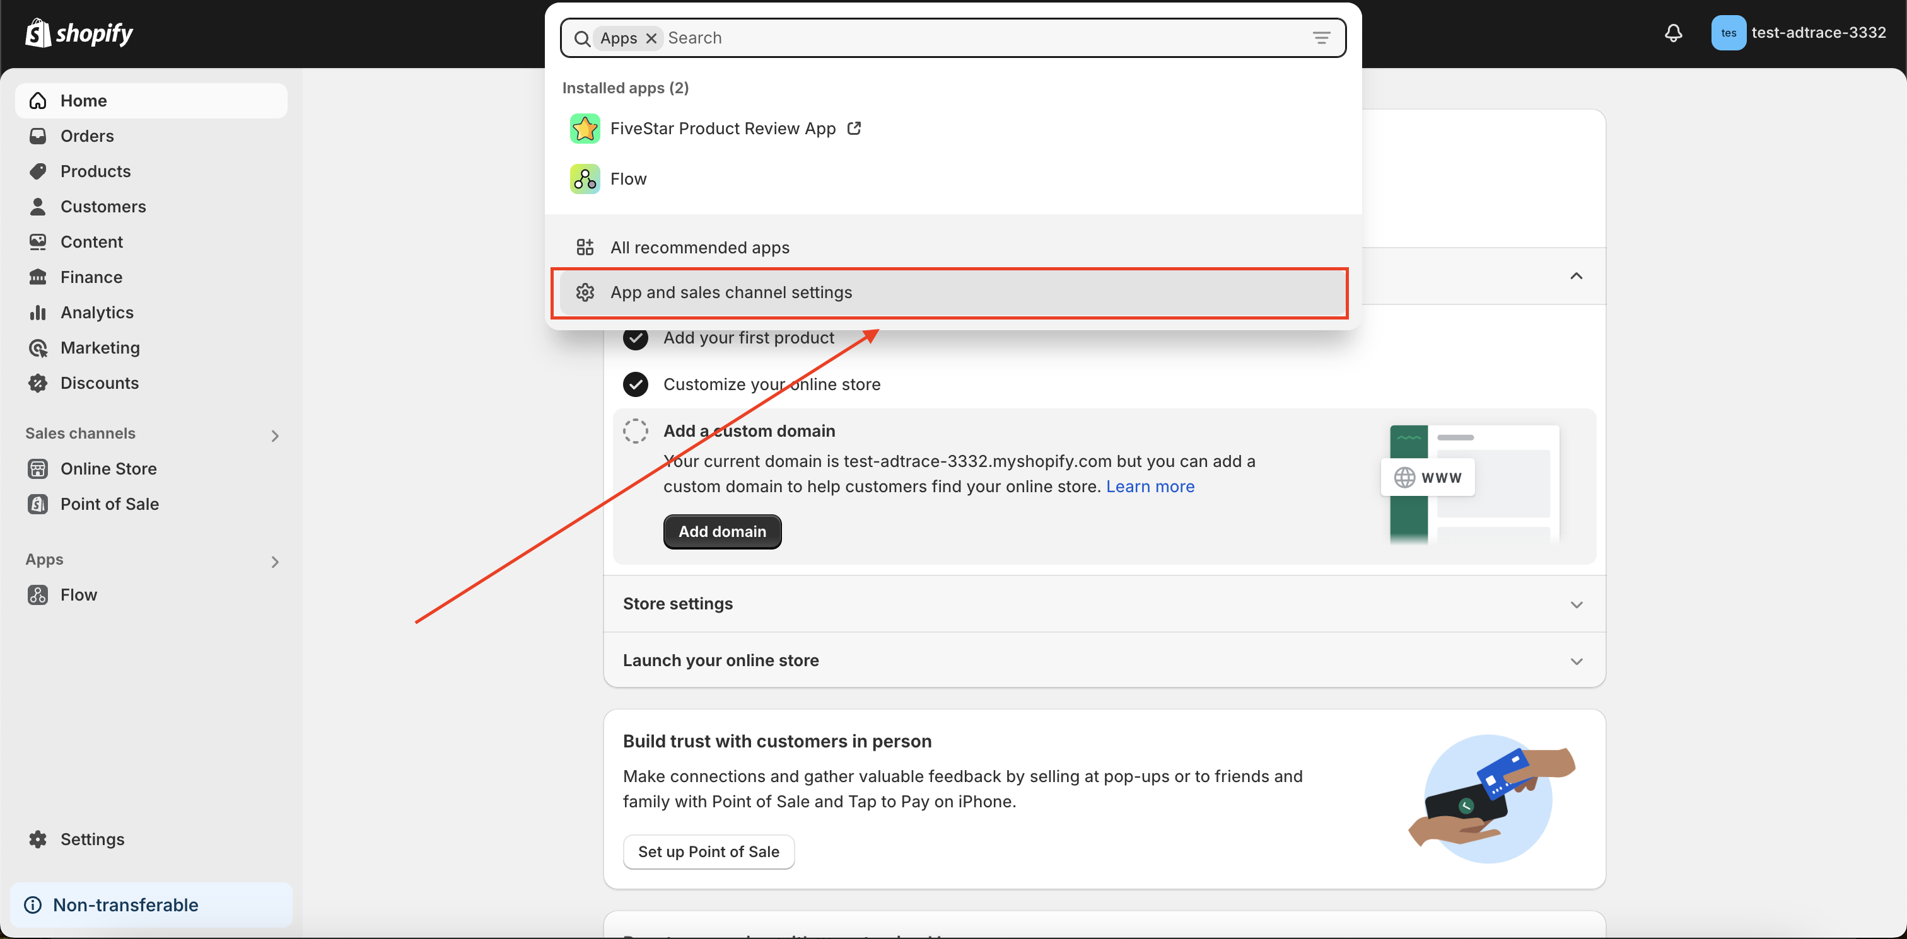Open the Finance text link
This screenshot has height=939, width=1907.
coord(91,277)
